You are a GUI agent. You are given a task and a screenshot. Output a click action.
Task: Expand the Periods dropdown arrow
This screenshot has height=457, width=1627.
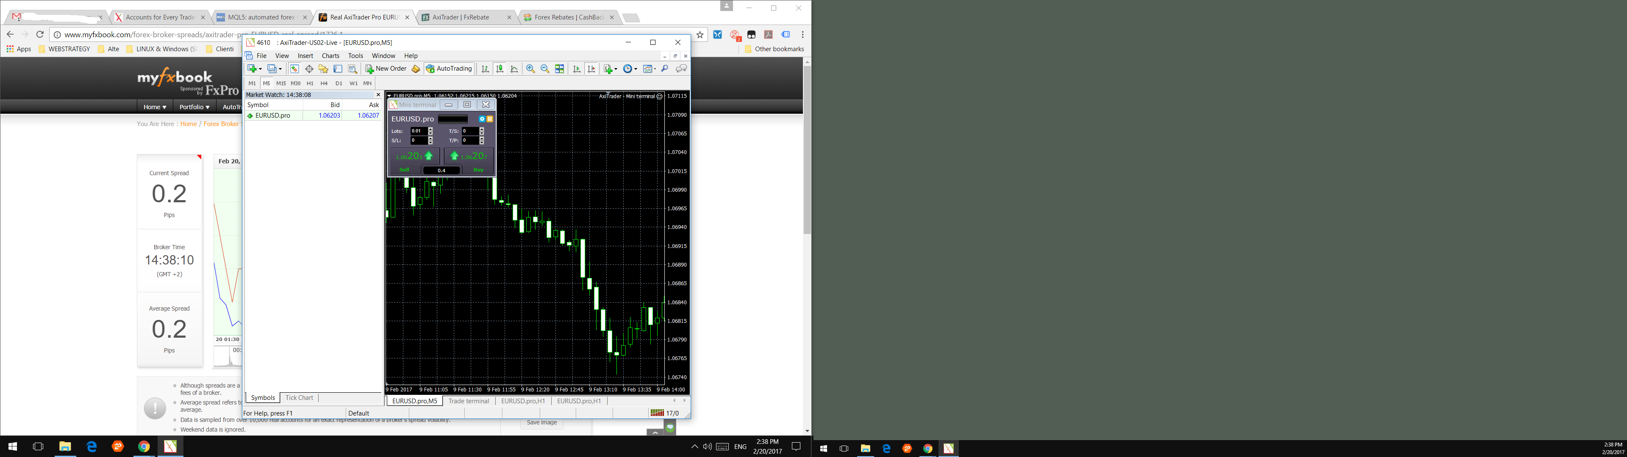point(636,69)
